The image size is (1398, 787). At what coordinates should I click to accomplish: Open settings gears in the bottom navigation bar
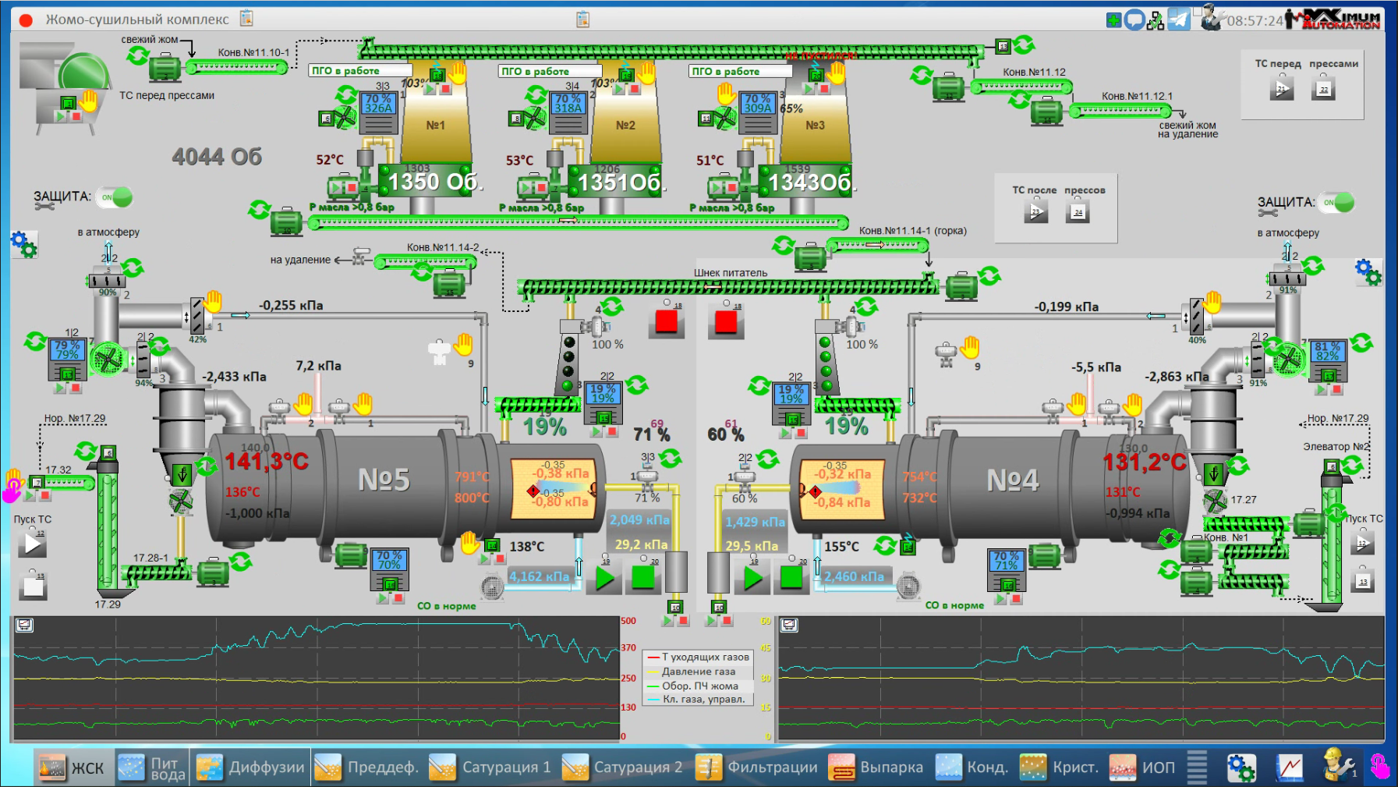(1241, 768)
